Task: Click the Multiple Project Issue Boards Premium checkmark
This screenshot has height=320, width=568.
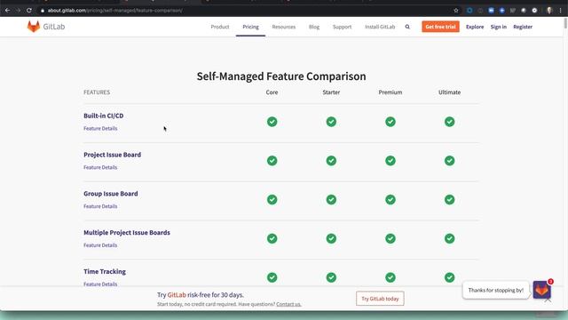Action: tap(390, 238)
